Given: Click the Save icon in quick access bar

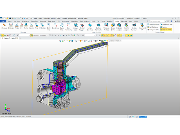Looking at the screenshot, I should pos(10,18).
